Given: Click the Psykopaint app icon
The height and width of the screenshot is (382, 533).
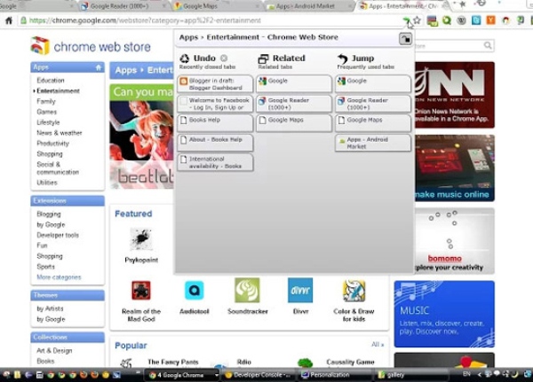Looking at the screenshot, I should (139, 238).
